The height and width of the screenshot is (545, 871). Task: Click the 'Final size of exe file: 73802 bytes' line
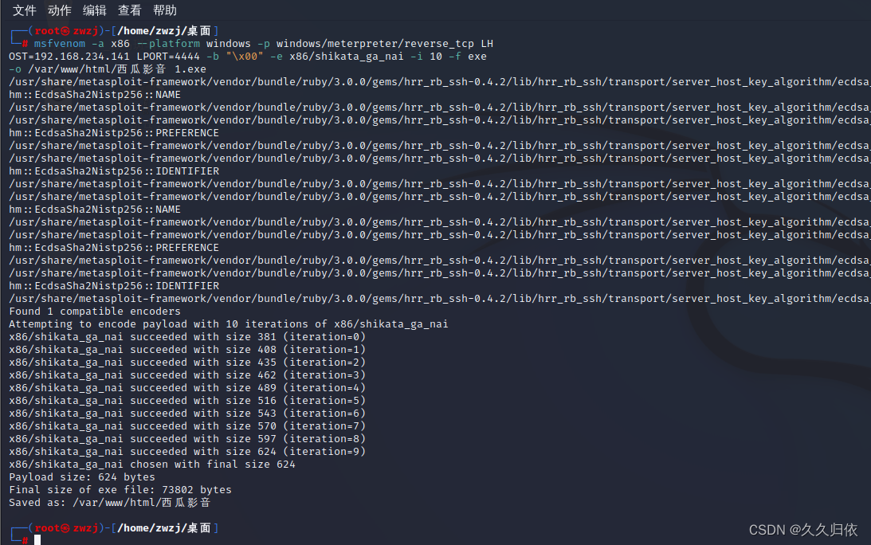(x=120, y=490)
